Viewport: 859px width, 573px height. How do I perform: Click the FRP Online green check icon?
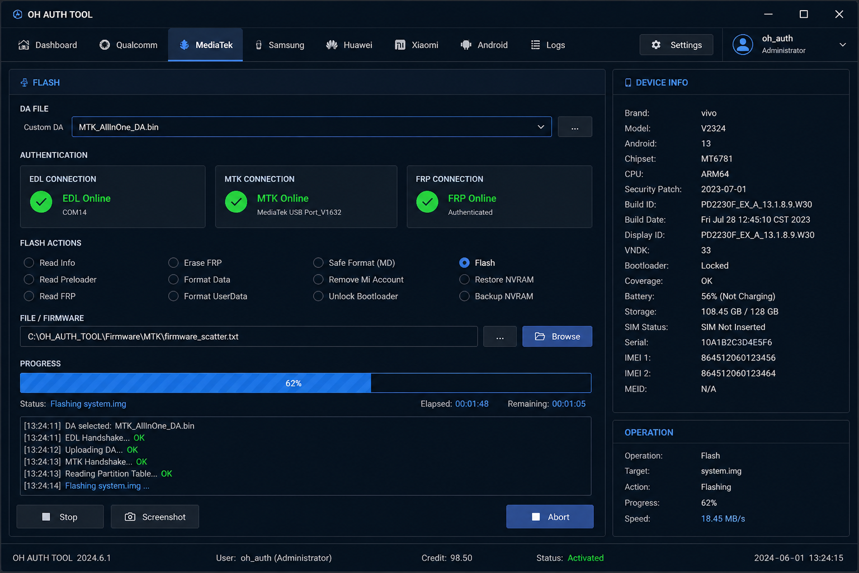pos(427,202)
